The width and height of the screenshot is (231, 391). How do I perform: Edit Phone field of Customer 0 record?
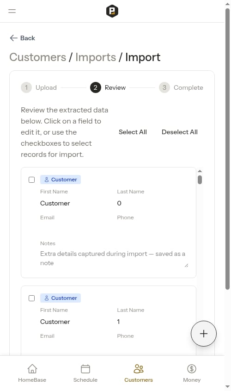tap(152, 229)
